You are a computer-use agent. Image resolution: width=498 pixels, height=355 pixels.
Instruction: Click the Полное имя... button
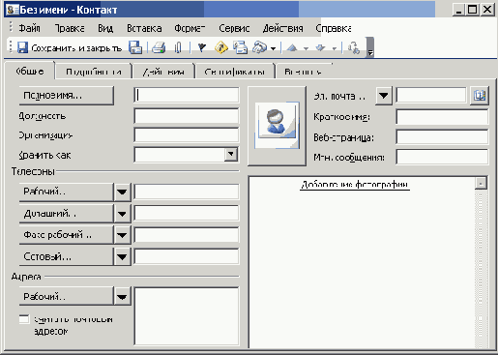click(66, 96)
